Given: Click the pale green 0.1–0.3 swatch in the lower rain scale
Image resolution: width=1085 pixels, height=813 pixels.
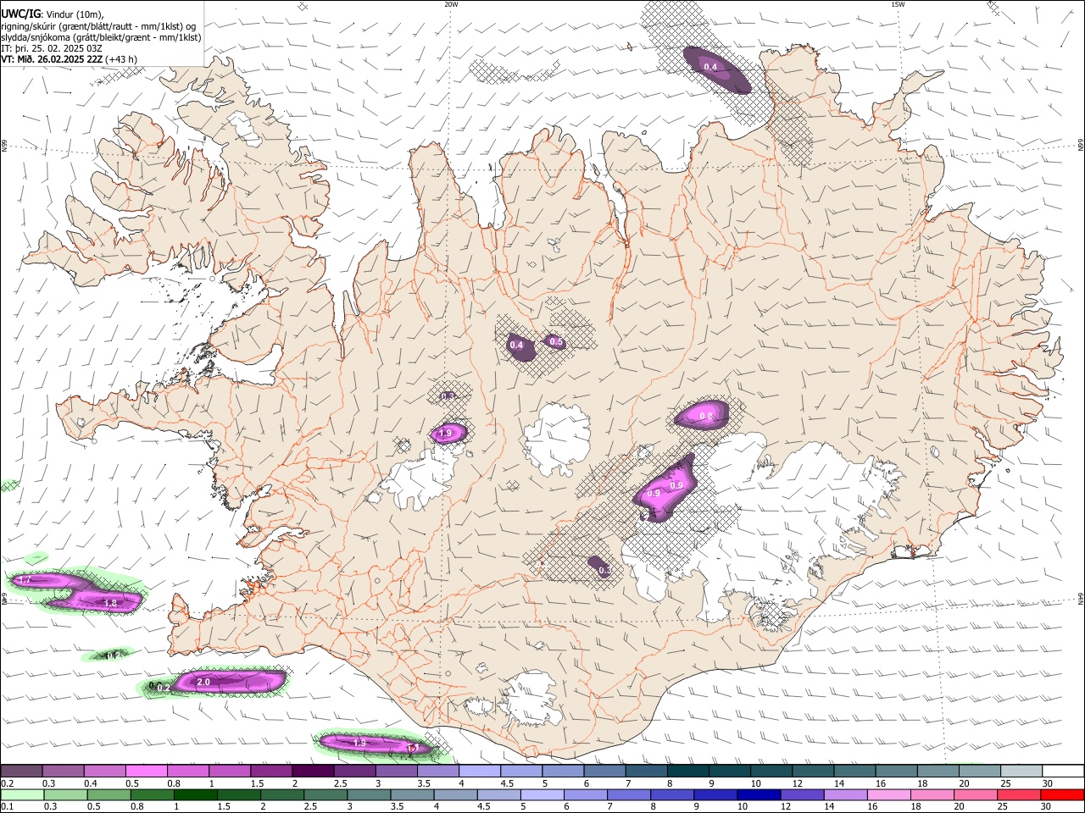Looking at the screenshot, I should pos(22,794).
